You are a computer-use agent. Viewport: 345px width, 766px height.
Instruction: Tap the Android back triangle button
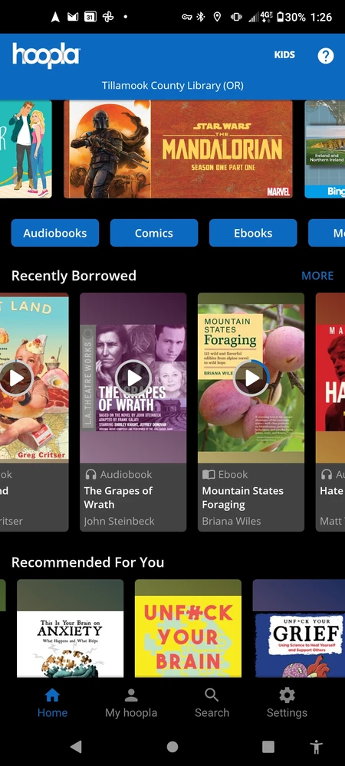point(76,746)
